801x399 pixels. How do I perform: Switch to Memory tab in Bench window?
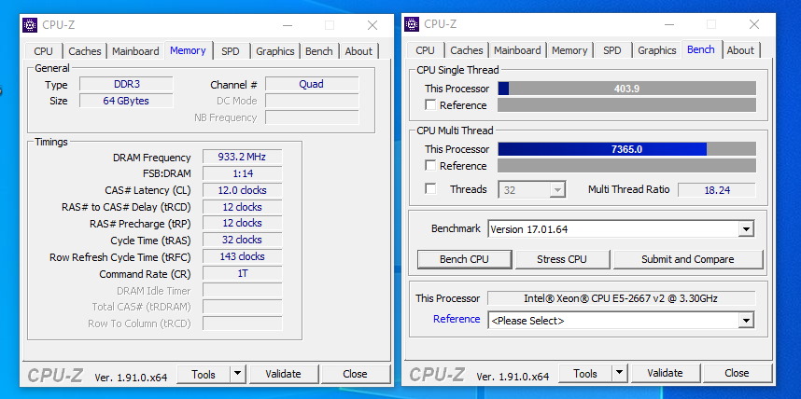coord(569,50)
